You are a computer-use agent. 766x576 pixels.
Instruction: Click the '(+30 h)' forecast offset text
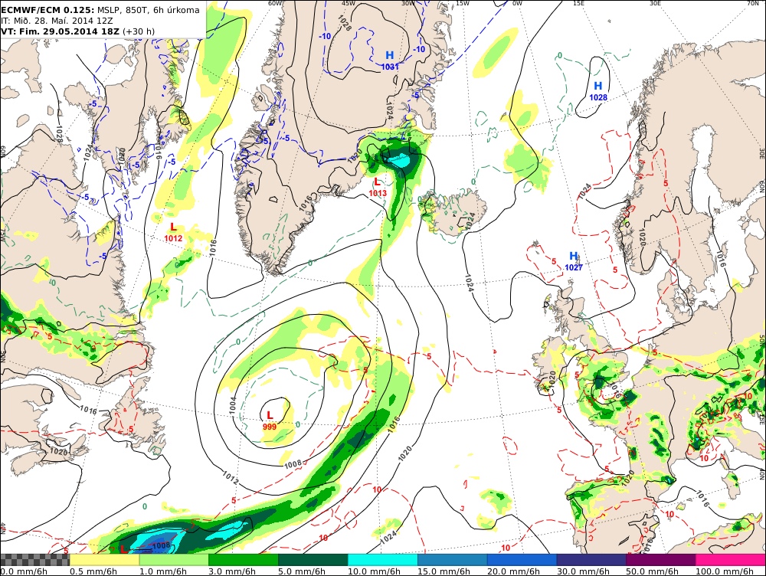pos(138,31)
